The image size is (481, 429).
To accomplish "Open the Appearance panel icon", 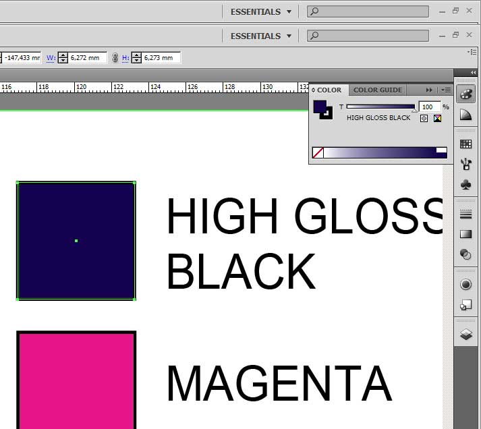I will coord(465,284).
